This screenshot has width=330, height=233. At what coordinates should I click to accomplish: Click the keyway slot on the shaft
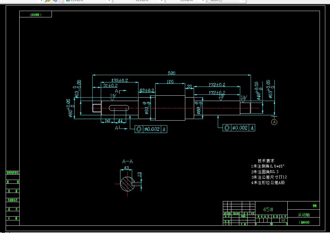point(119,108)
